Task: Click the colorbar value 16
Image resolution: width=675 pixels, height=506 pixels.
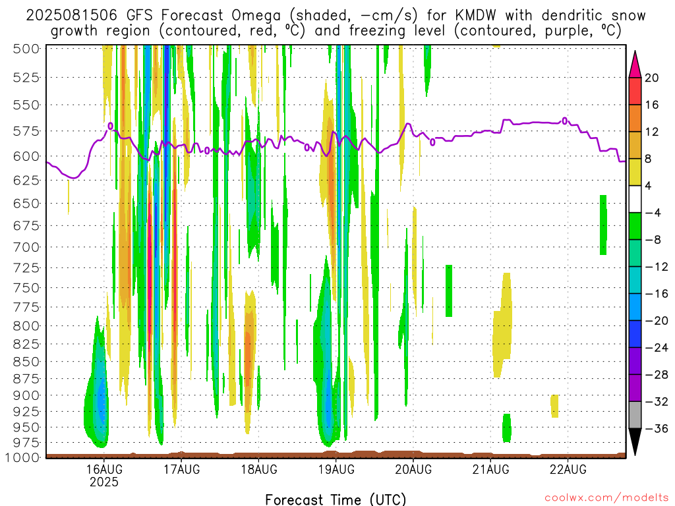Action: click(652, 105)
